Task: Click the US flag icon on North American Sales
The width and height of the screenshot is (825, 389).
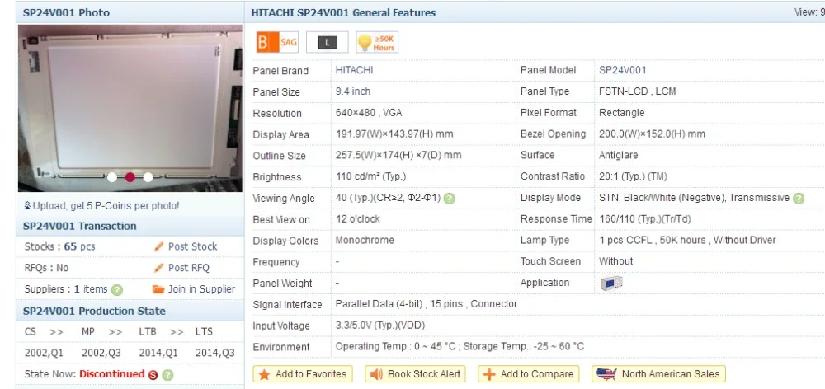Action: click(606, 374)
